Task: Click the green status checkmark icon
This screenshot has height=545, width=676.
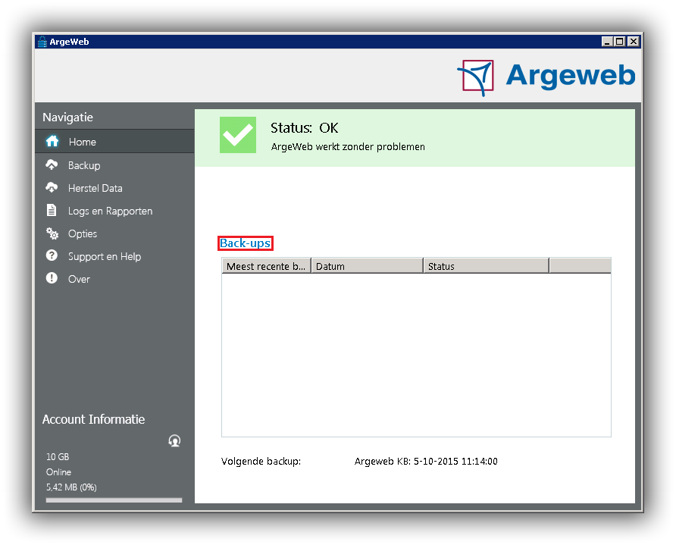Action: (238, 135)
